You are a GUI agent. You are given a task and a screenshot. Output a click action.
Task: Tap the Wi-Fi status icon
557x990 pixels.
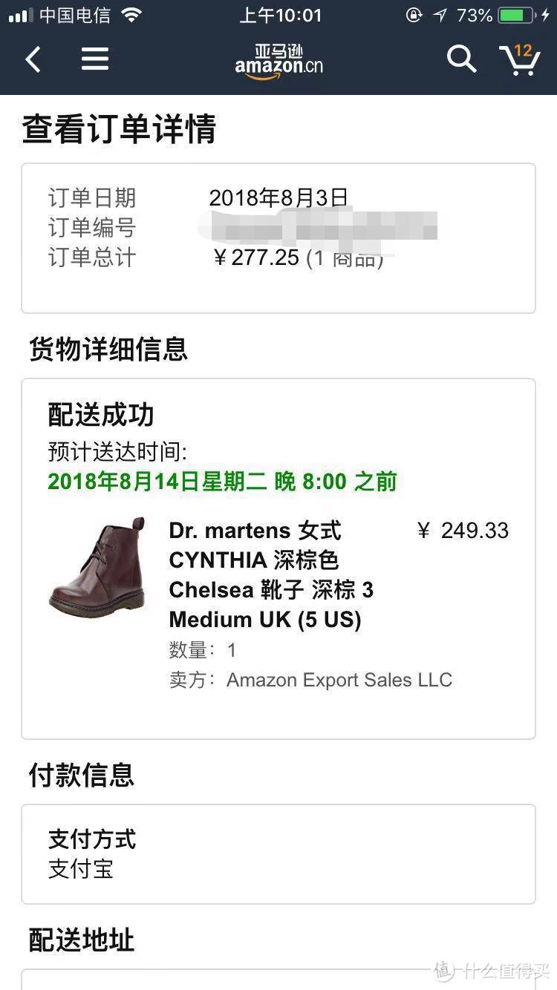click(x=131, y=15)
